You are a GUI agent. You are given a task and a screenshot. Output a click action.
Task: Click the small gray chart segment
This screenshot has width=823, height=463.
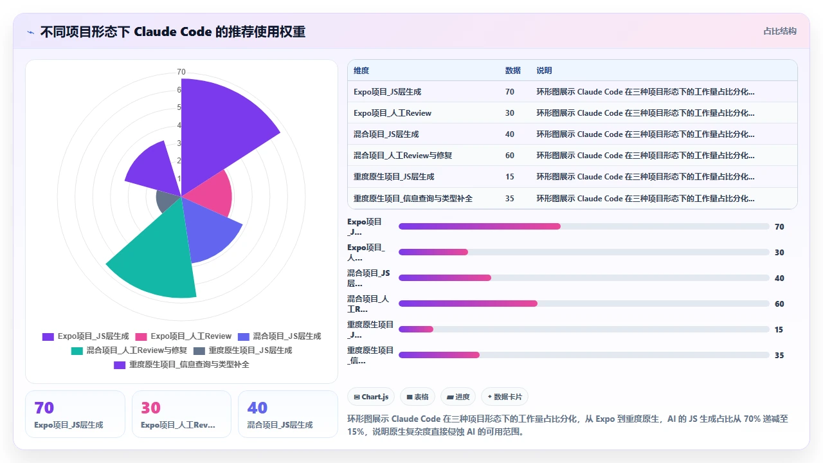click(x=168, y=201)
